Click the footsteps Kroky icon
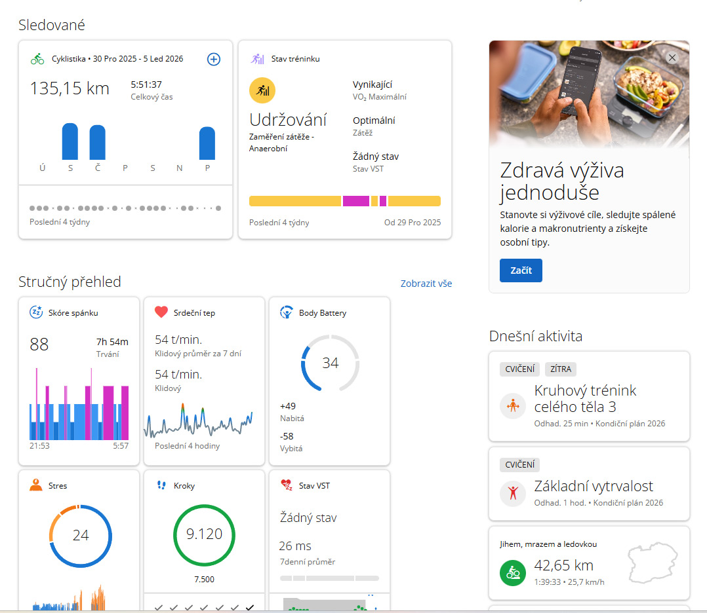707x613 pixels. click(161, 485)
